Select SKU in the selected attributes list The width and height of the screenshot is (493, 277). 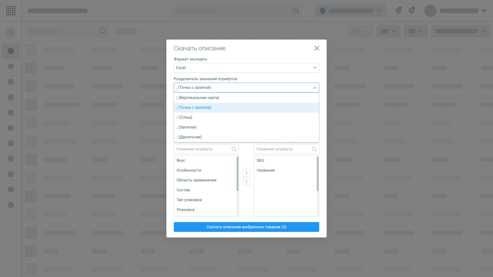pyautogui.click(x=260, y=161)
